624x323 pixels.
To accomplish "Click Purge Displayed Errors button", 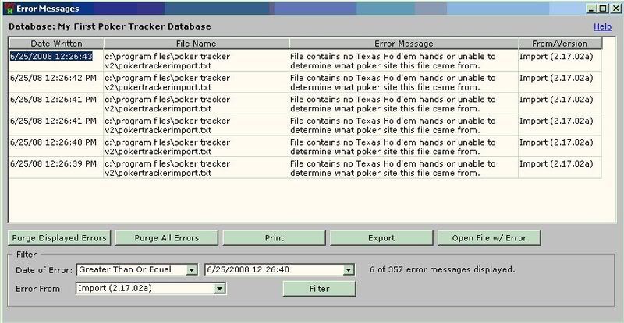I will click(59, 237).
